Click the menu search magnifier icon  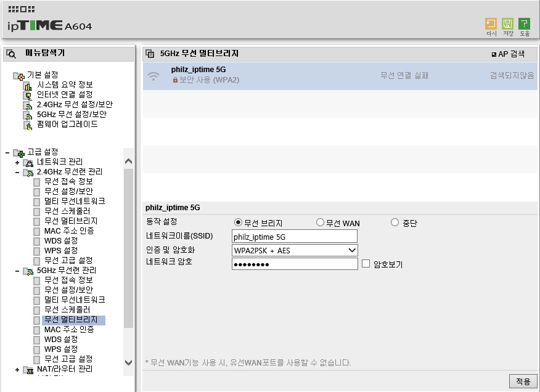click(x=11, y=54)
